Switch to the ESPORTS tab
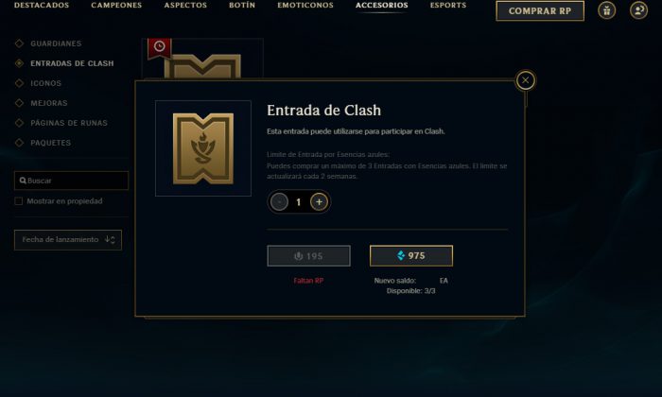The width and height of the screenshot is (662, 397). [x=448, y=5]
